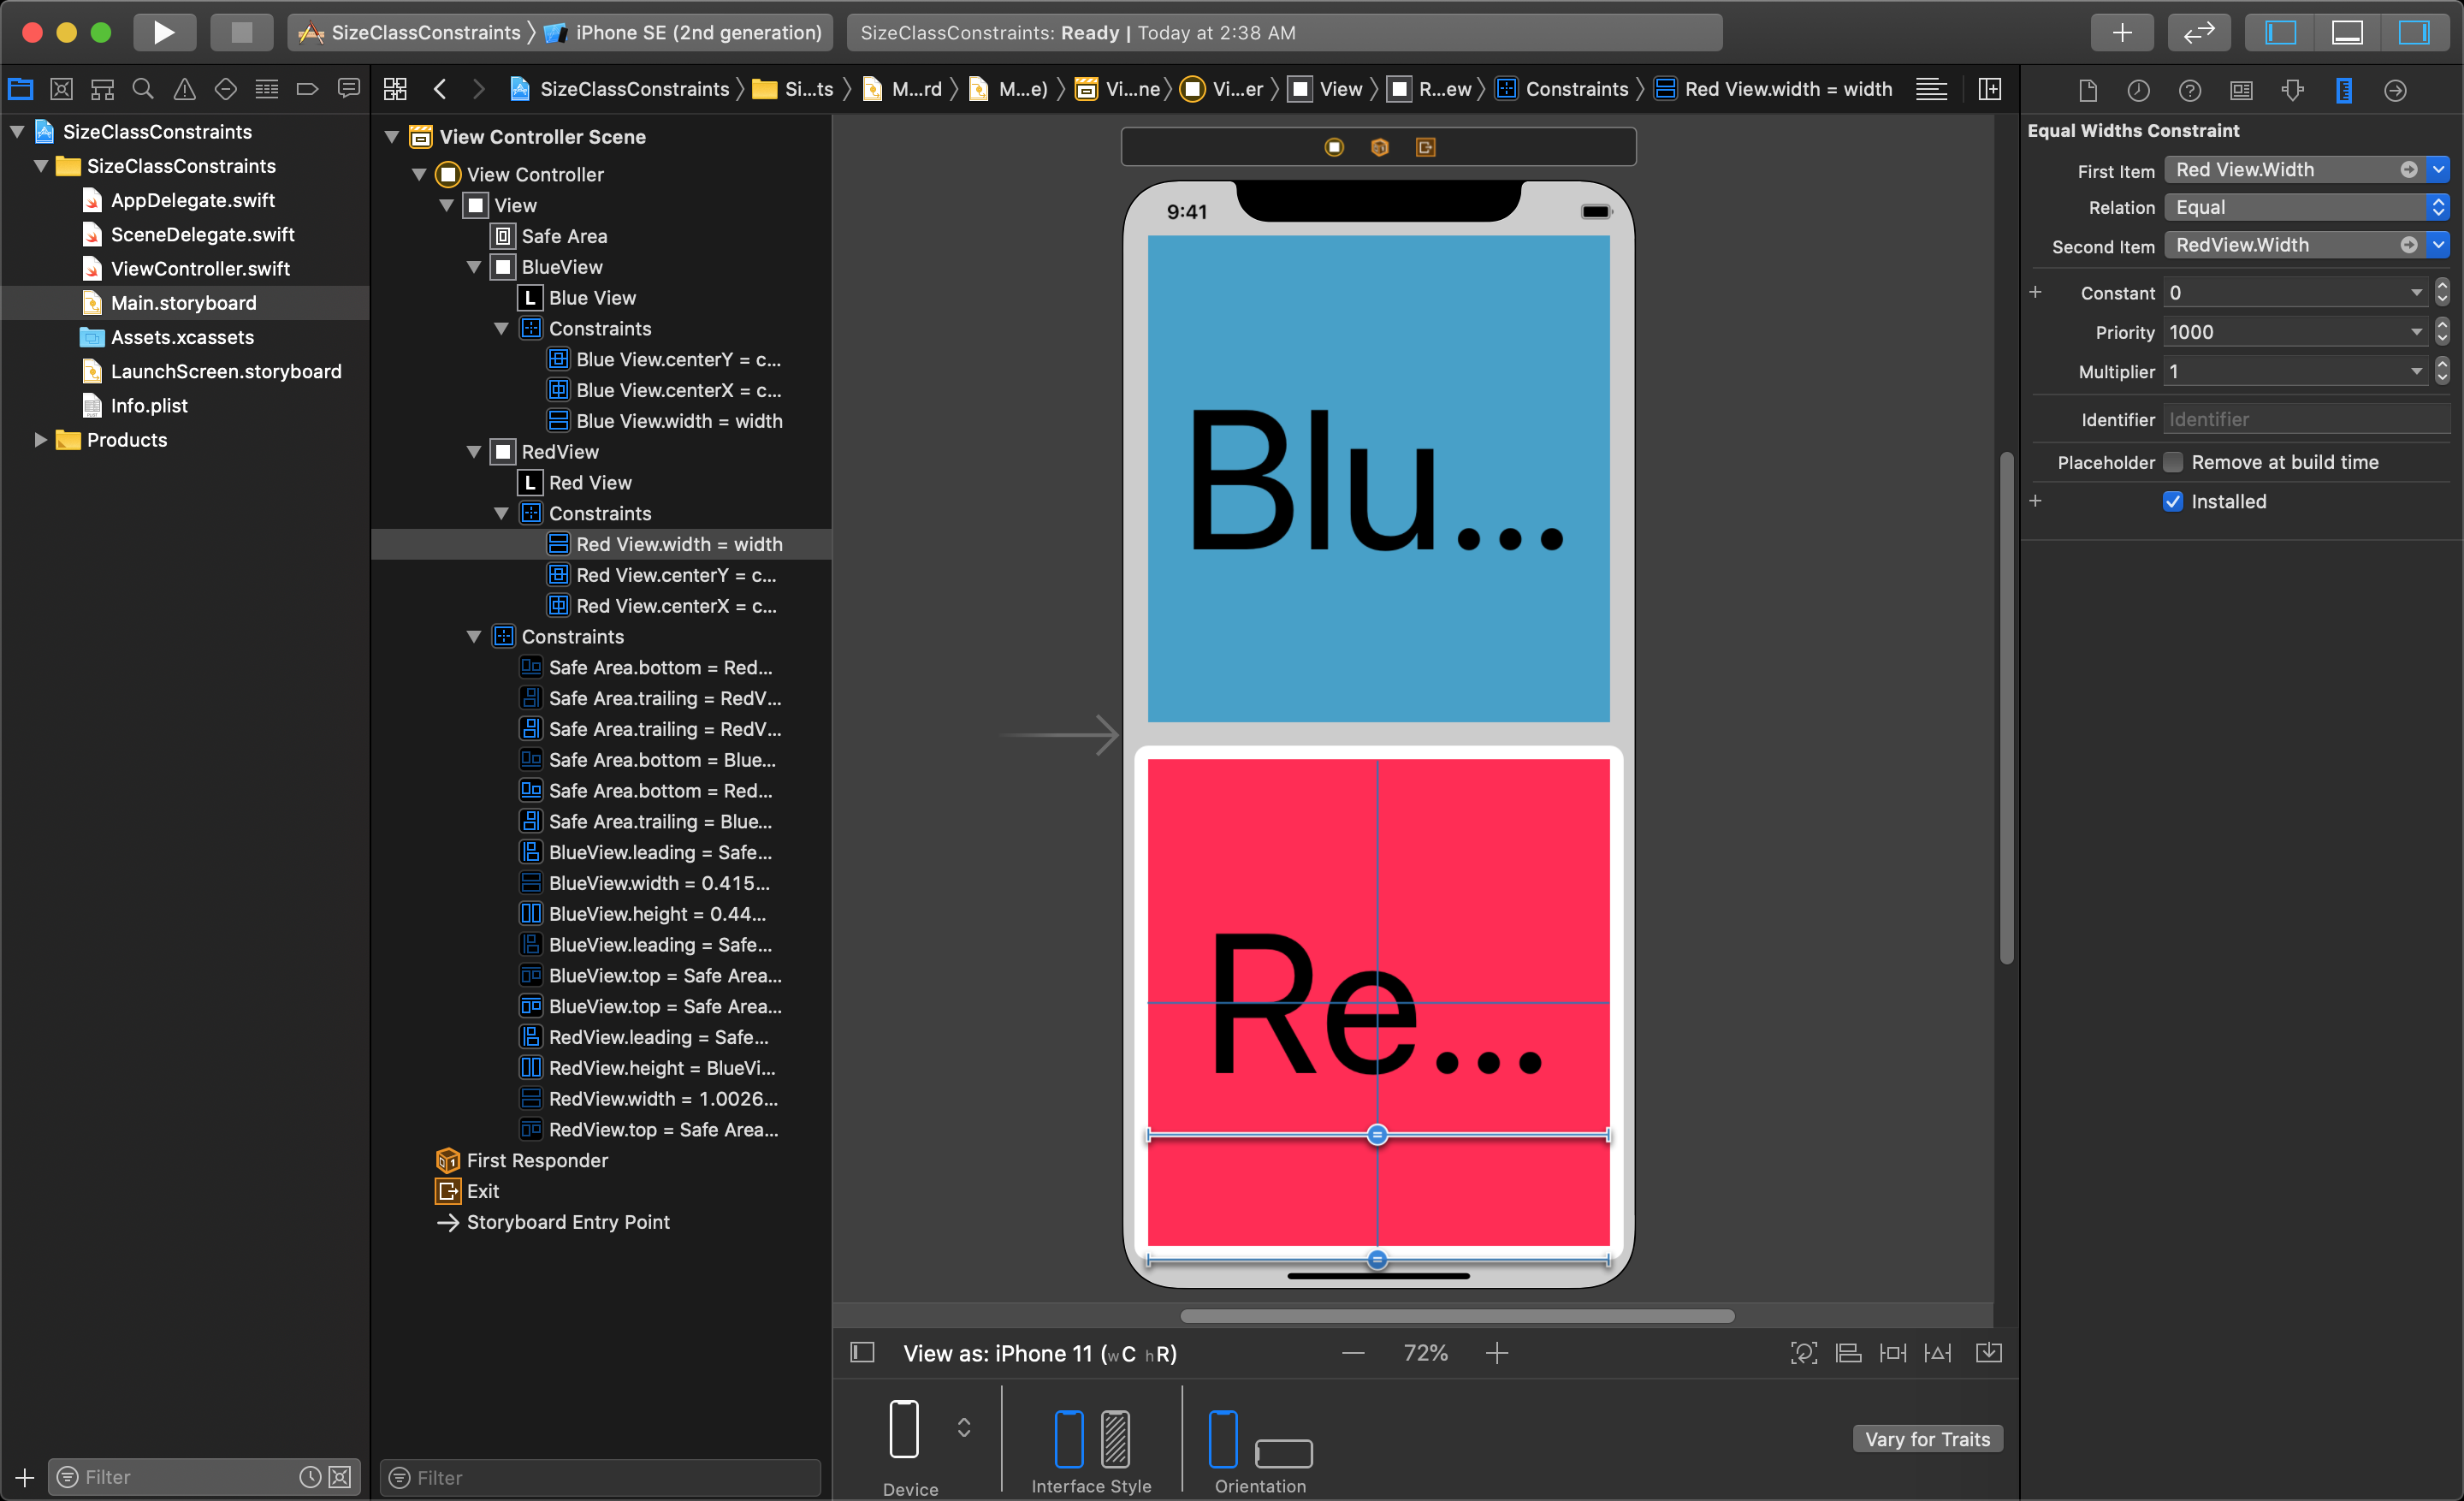This screenshot has height=1501, width=2464.
Task: Zoom out the canvas with minus
Action: pyautogui.click(x=1353, y=1353)
